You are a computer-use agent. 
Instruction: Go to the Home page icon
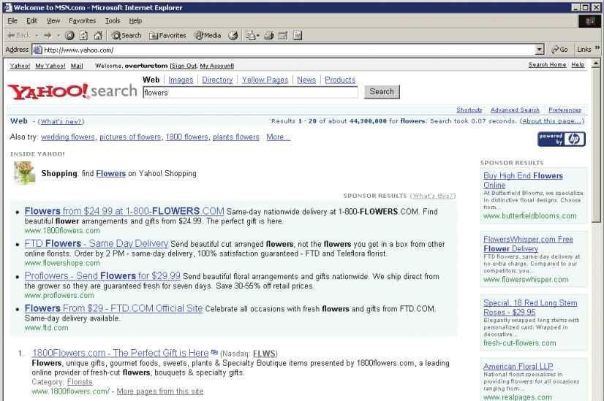pos(96,35)
